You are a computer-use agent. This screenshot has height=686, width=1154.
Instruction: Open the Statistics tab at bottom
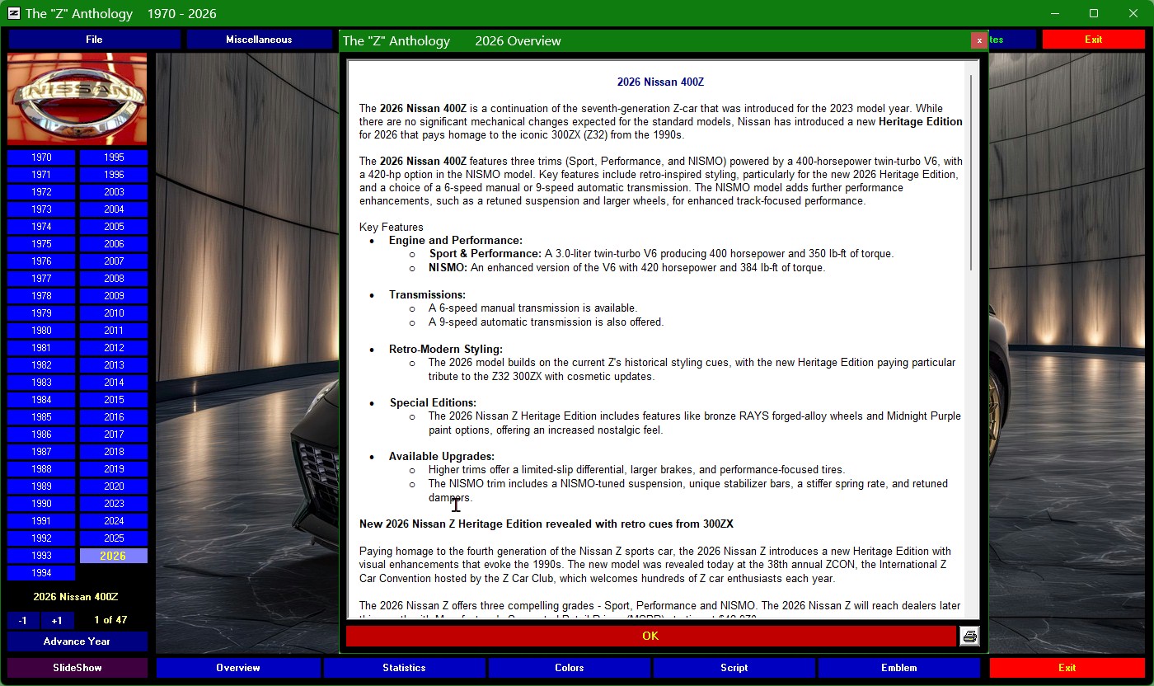pyautogui.click(x=404, y=668)
